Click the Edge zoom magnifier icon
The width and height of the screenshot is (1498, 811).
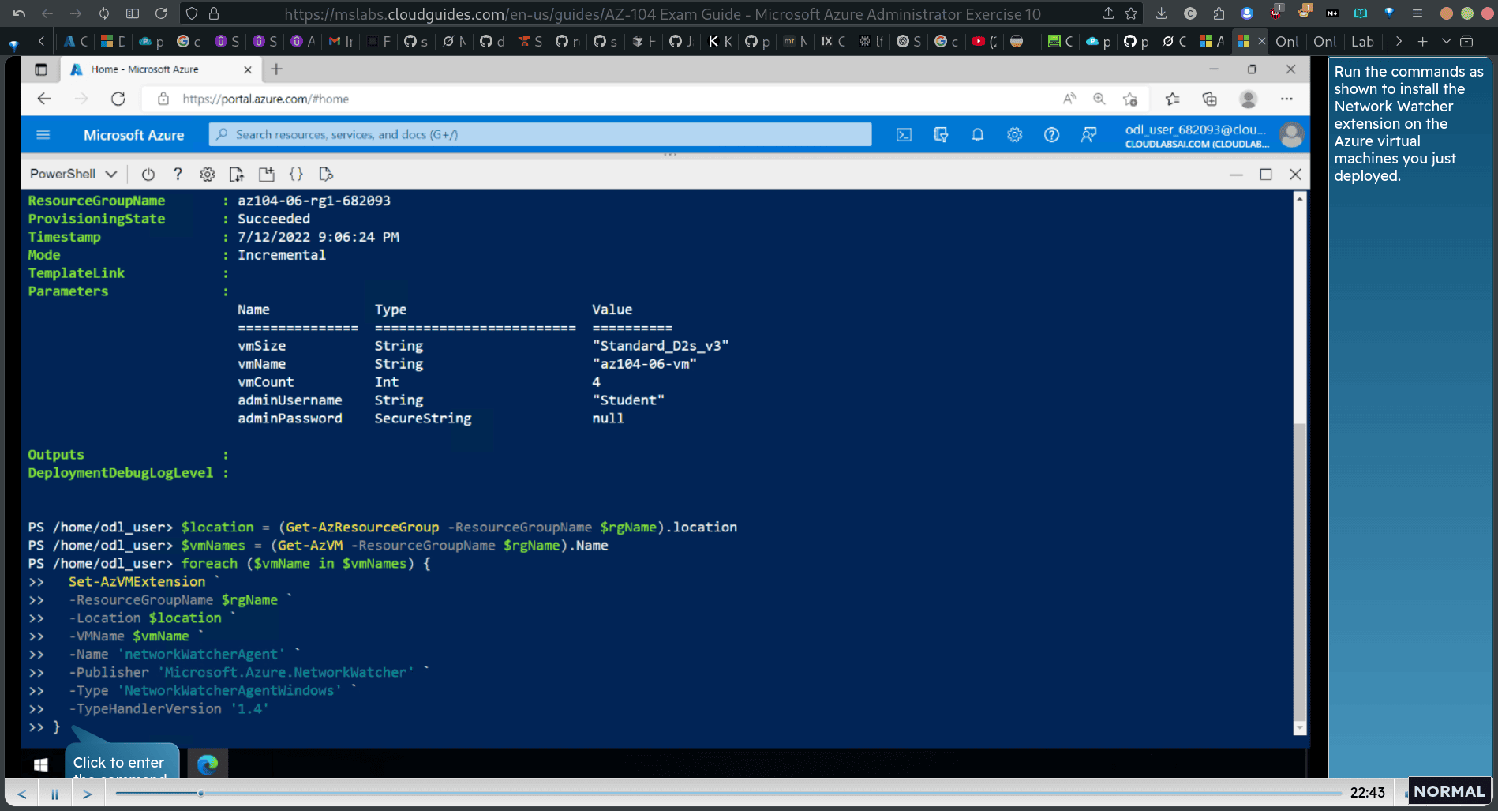(x=1099, y=99)
